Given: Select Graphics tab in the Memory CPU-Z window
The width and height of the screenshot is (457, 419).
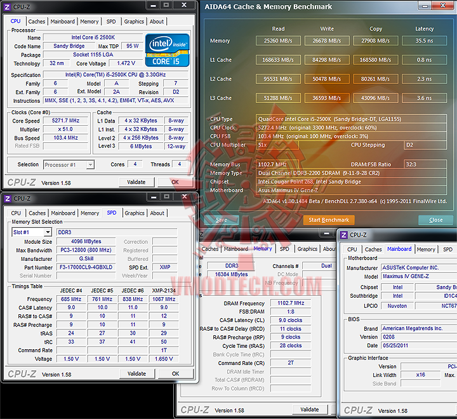Looking at the screenshot, I should click(x=307, y=249).
